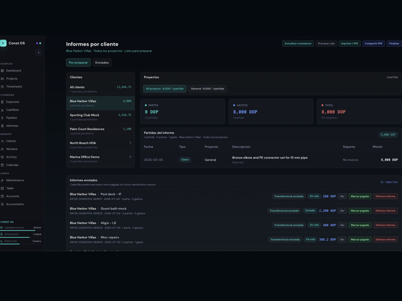The width and height of the screenshot is (402, 301).
Task: Select Blue Harbor Villas in Clientes list
Action: click(100, 103)
